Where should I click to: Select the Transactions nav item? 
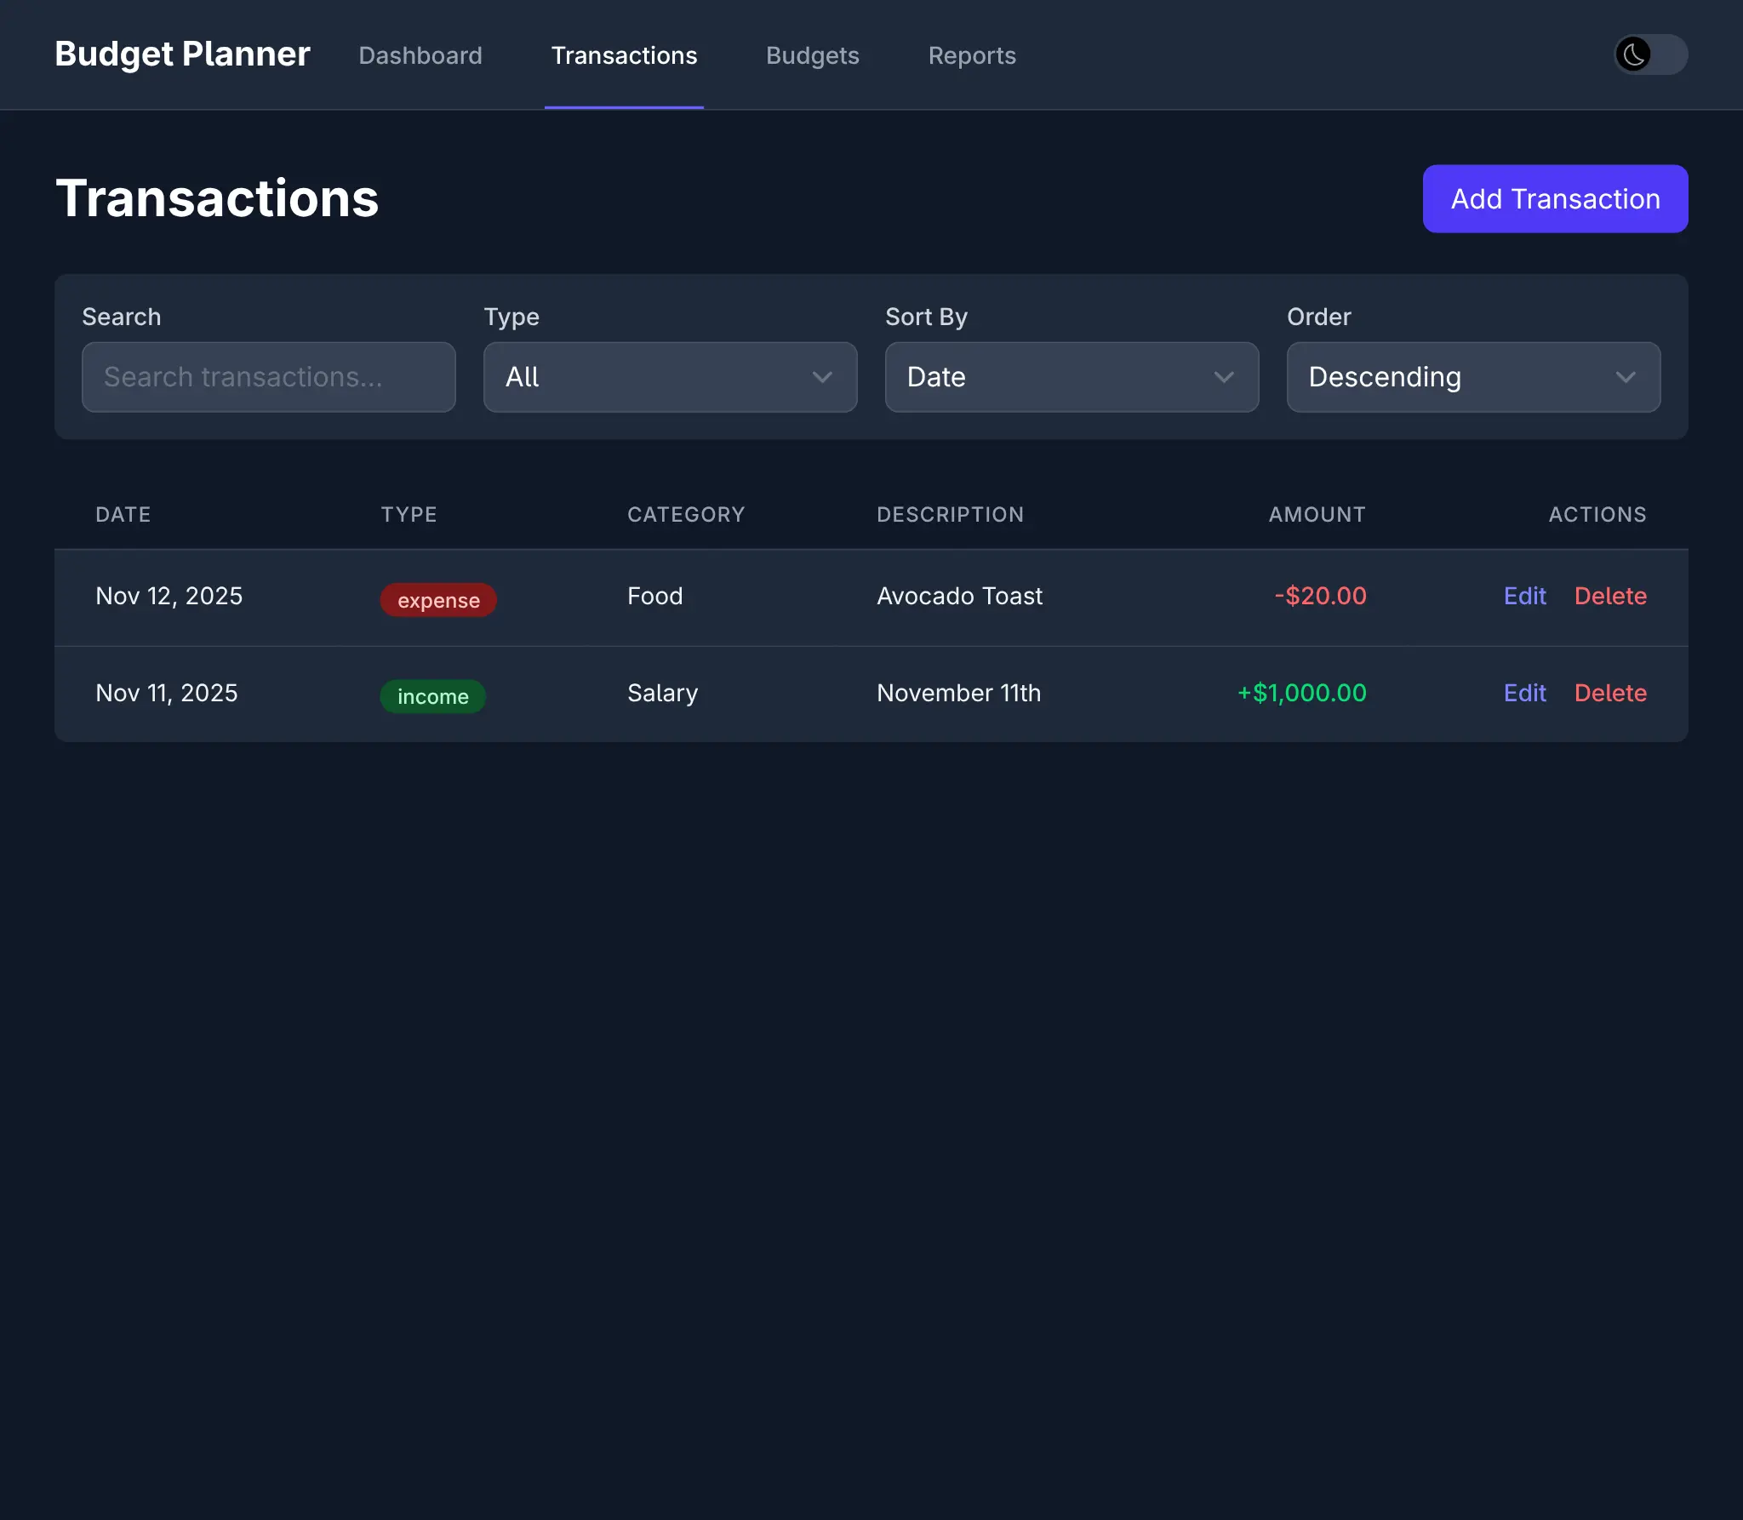click(x=624, y=54)
